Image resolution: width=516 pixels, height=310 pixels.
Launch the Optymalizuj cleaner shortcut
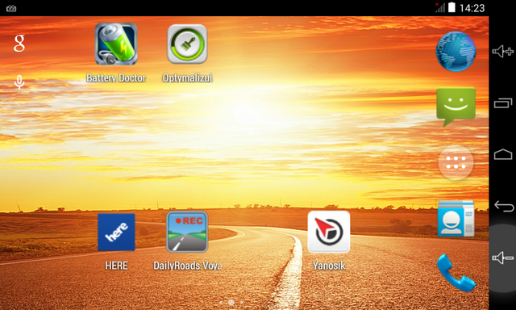click(x=187, y=44)
